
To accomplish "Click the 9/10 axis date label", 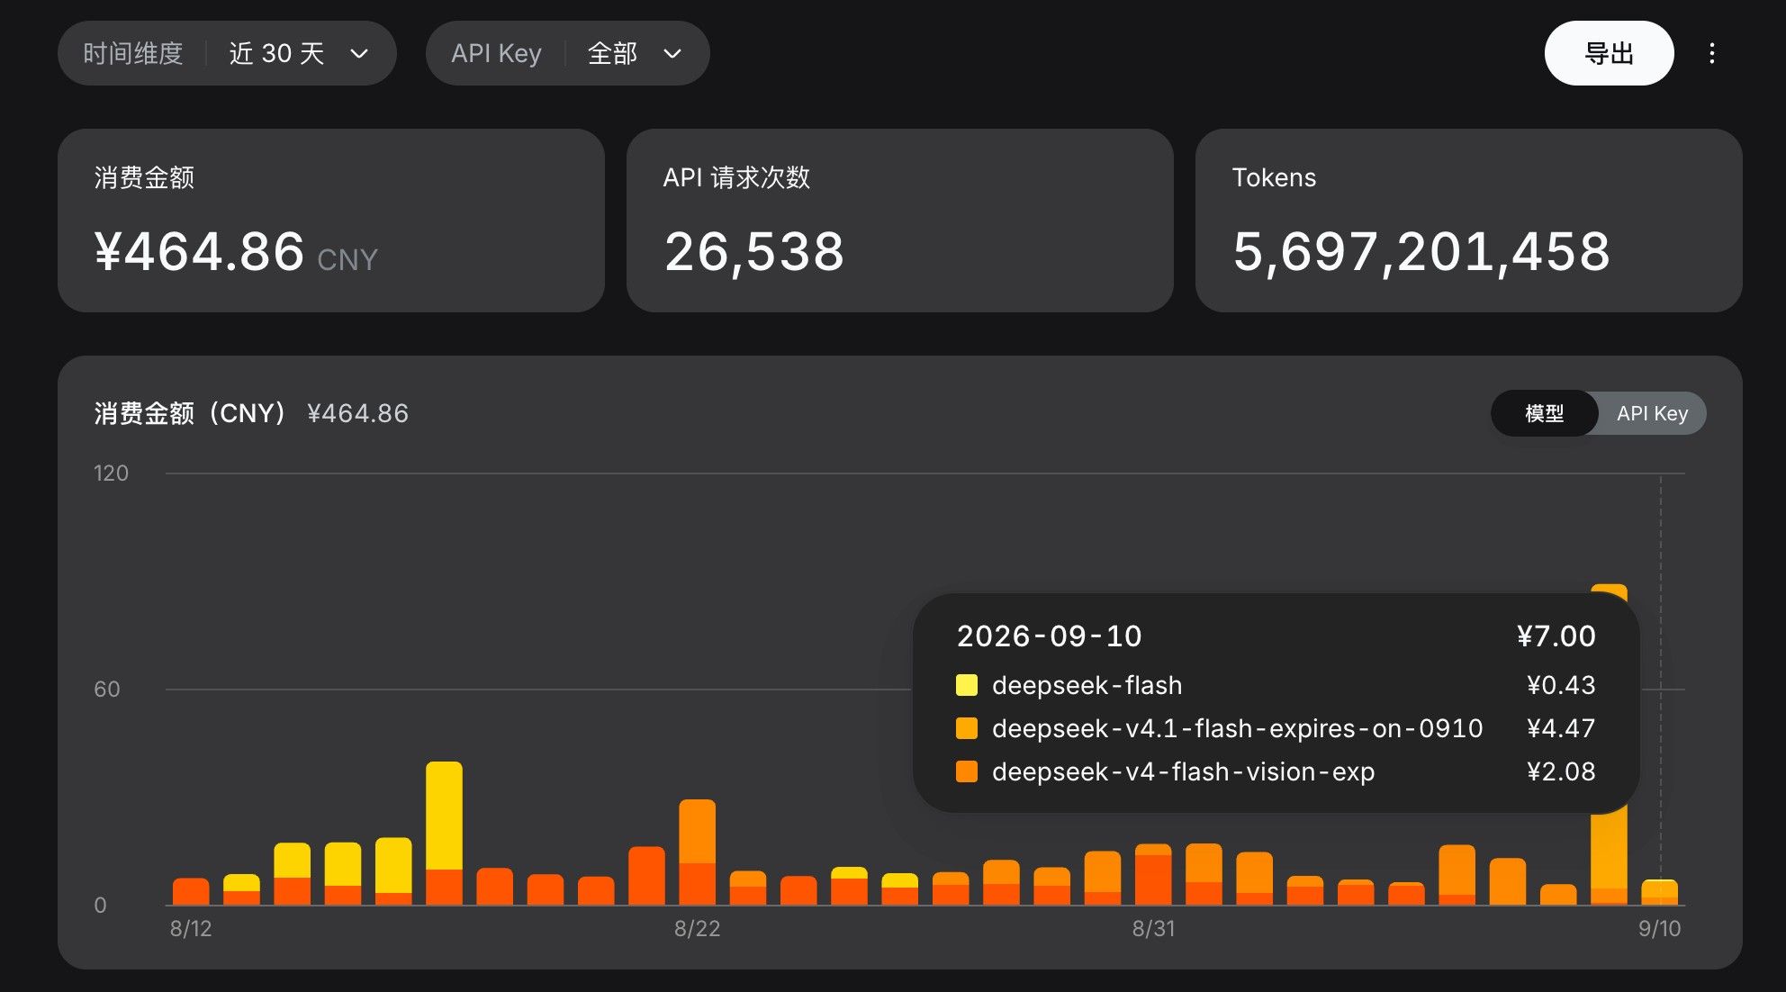I will pyautogui.click(x=1659, y=928).
